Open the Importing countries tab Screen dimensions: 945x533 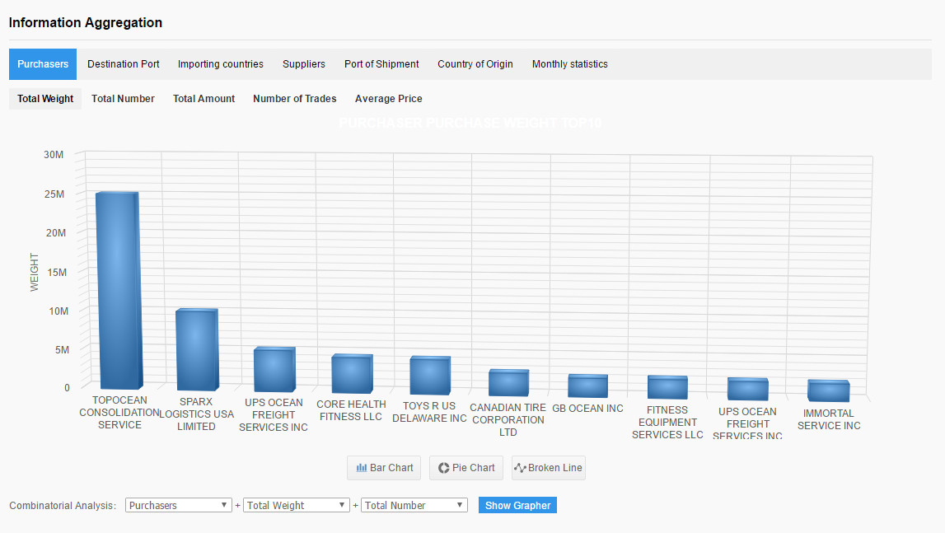pos(221,64)
